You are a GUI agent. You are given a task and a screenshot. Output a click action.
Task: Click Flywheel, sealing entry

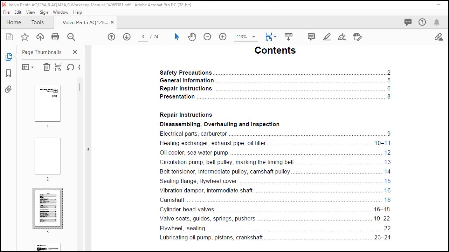coord(275,228)
